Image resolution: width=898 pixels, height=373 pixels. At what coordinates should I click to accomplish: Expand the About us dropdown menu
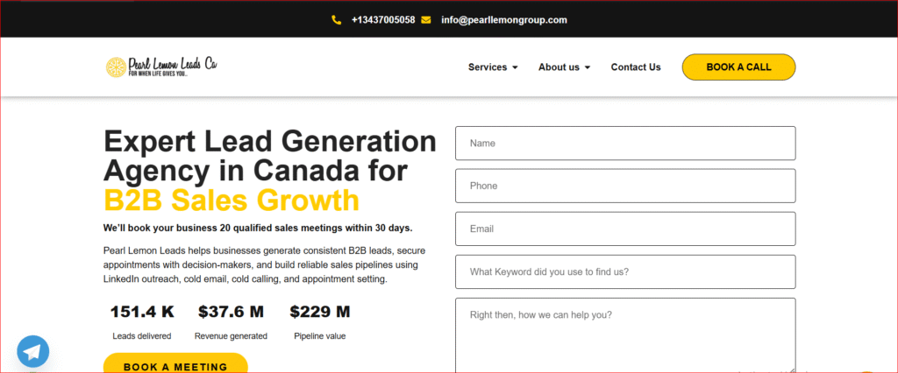(x=564, y=67)
